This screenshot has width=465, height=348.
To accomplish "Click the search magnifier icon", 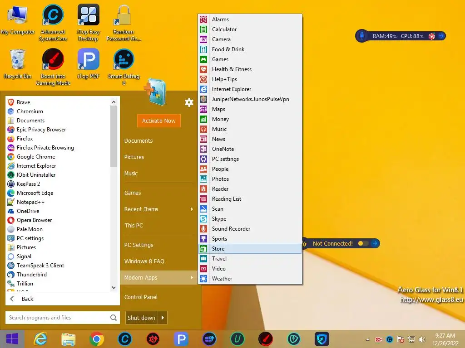I will [x=113, y=318].
